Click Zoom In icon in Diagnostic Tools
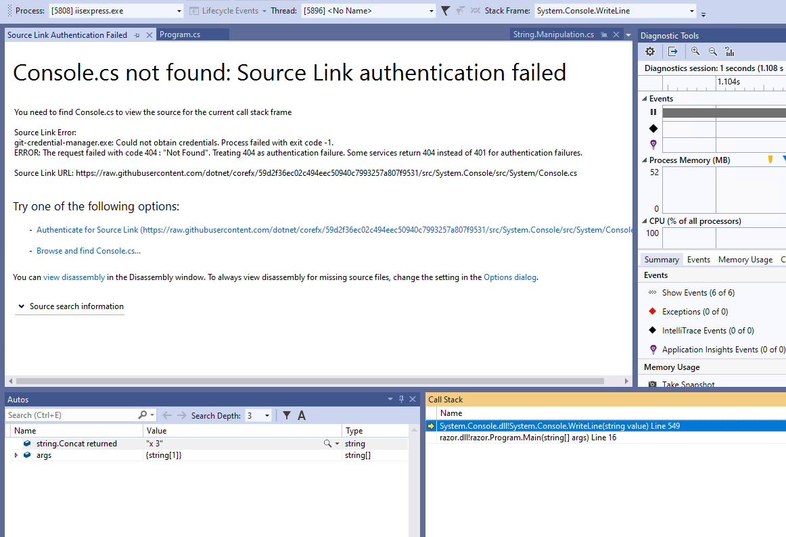The image size is (786, 537). 695,51
